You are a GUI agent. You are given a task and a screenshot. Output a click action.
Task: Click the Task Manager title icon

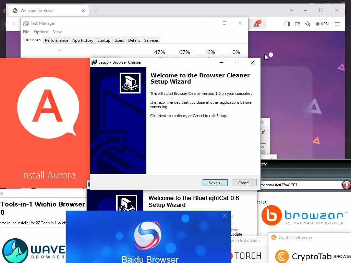click(26, 23)
